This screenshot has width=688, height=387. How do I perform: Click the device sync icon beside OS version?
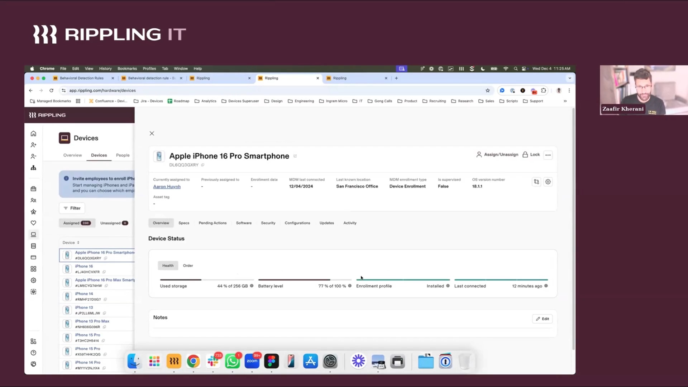[536, 182]
